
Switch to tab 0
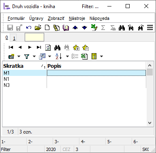coord(7,38)
